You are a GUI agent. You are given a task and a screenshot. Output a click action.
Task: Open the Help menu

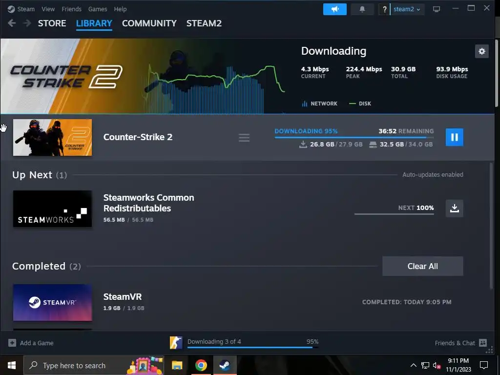[x=120, y=9]
